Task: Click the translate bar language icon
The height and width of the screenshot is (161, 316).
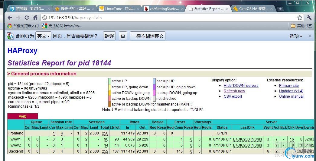Action: pos(10,36)
